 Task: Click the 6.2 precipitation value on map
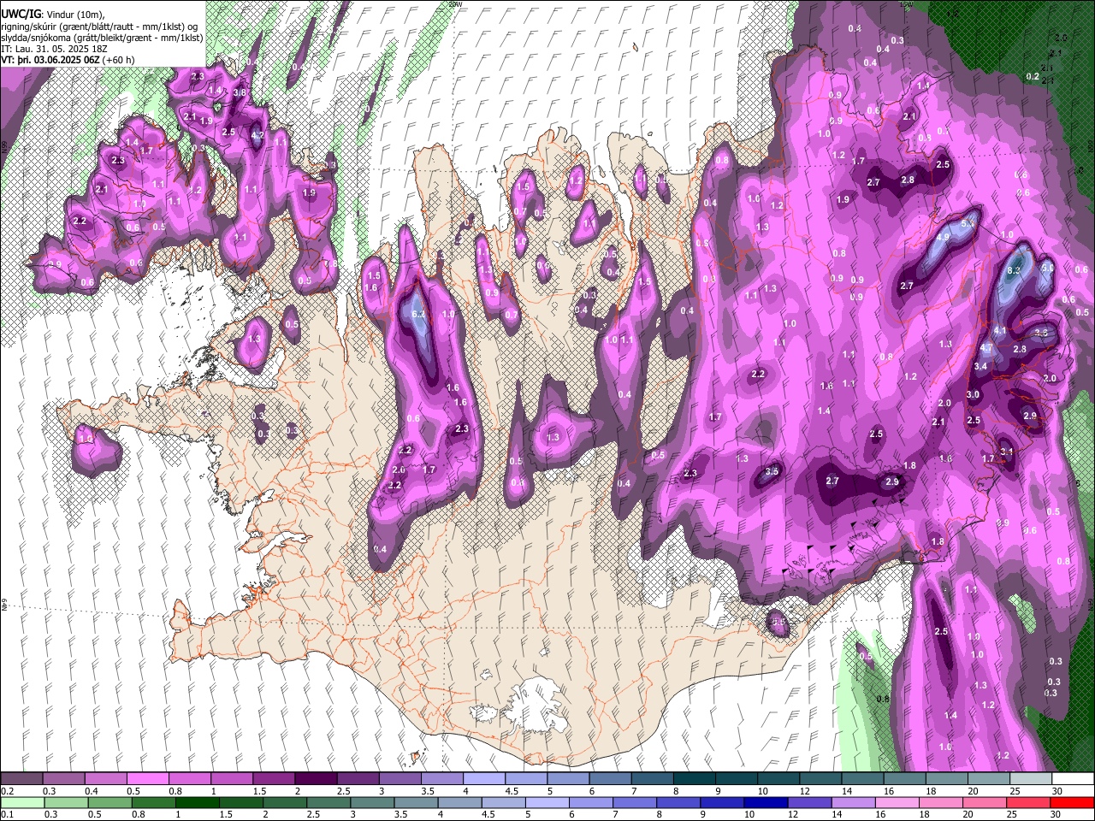coord(419,315)
